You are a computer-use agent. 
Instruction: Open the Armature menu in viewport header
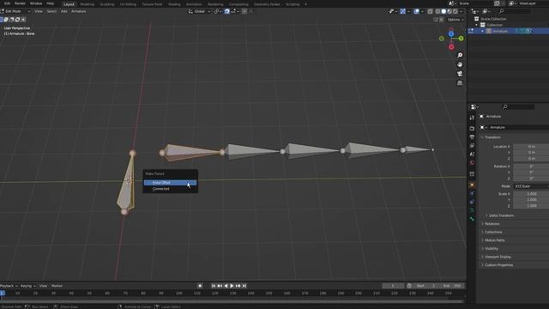(x=78, y=11)
